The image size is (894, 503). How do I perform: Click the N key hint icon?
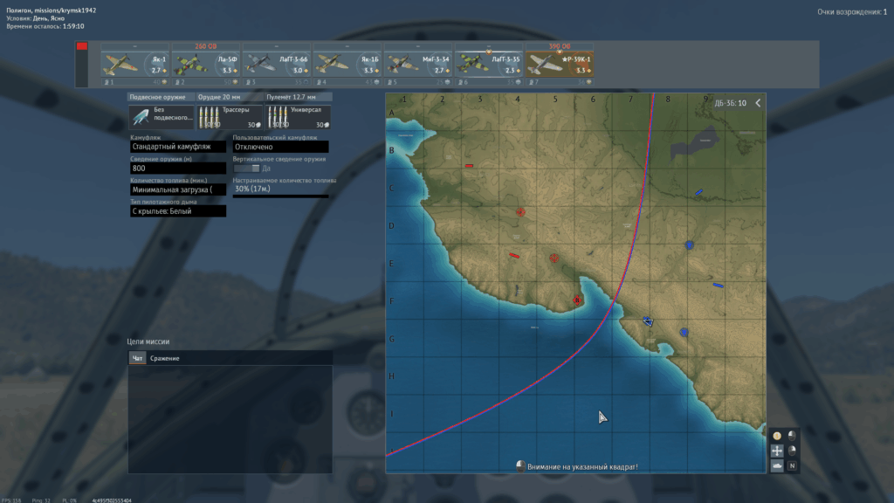pyautogui.click(x=792, y=466)
